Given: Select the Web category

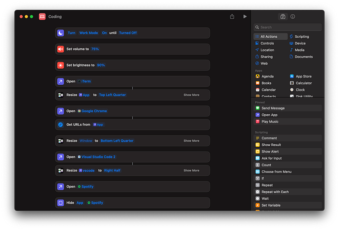Looking at the screenshot, I should click(262, 63).
